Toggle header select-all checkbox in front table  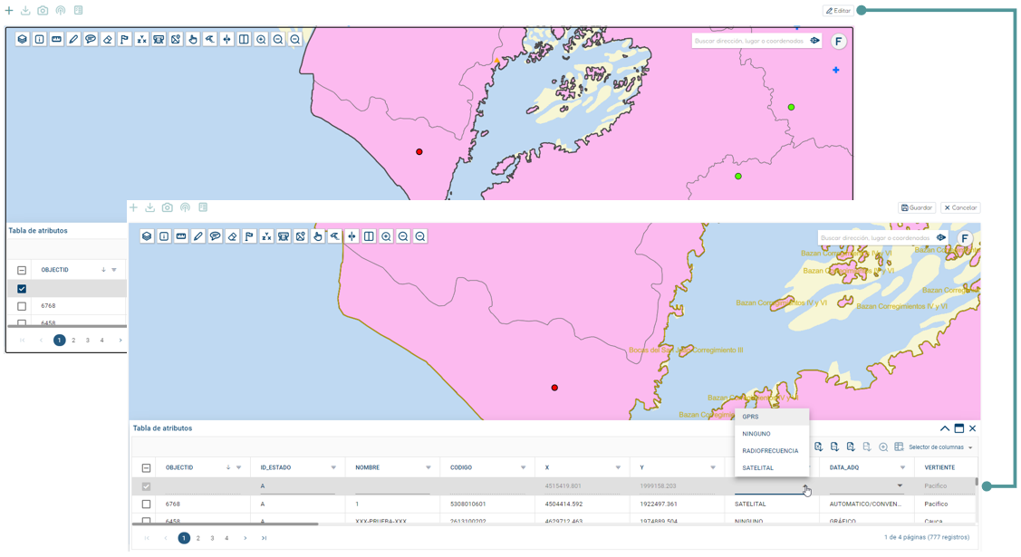click(x=146, y=468)
